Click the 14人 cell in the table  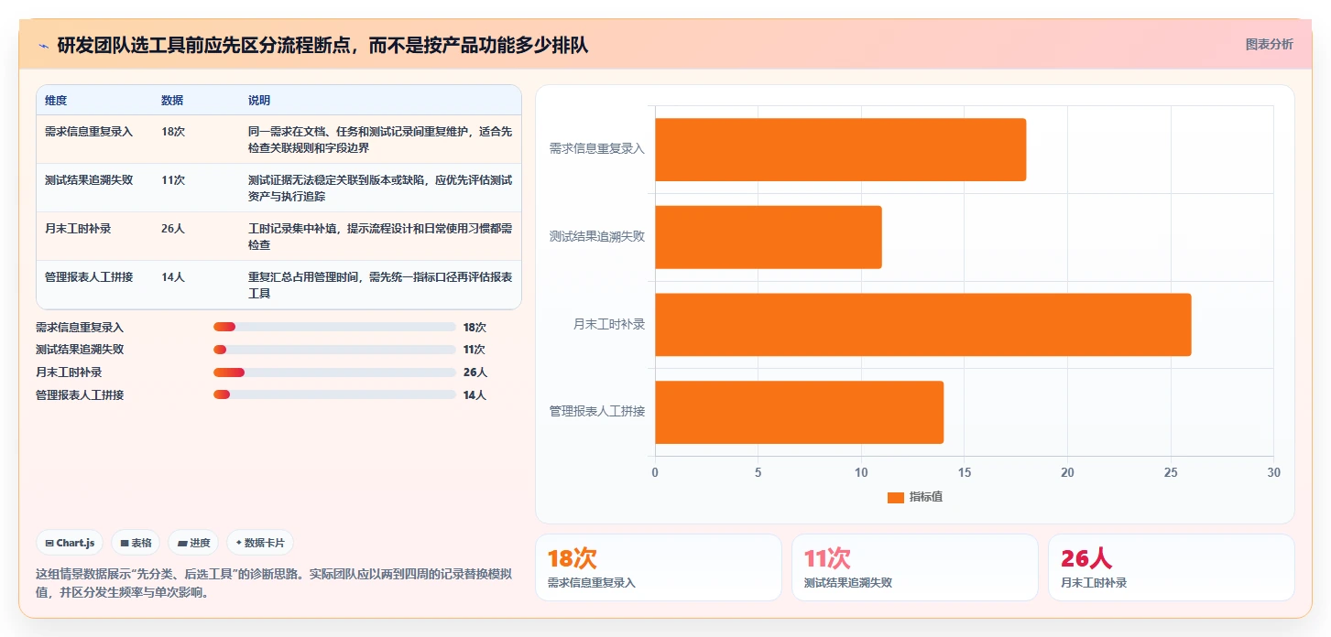click(x=173, y=277)
